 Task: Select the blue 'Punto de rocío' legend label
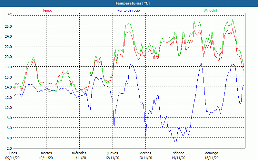[x=128, y=10]
